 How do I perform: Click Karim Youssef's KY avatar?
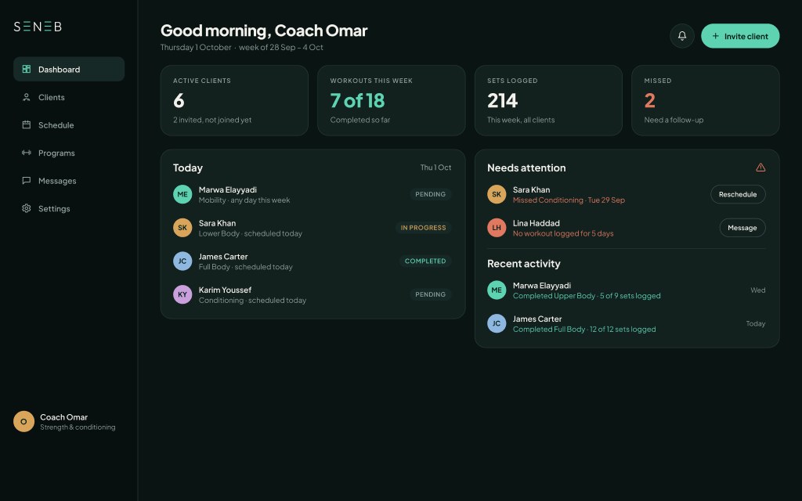tap(182, 294)
